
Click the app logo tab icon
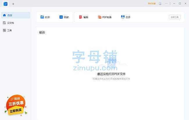(x=6, y=4)
